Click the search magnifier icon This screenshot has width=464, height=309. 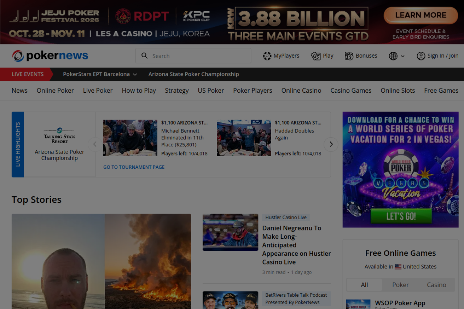click(145, 56)
